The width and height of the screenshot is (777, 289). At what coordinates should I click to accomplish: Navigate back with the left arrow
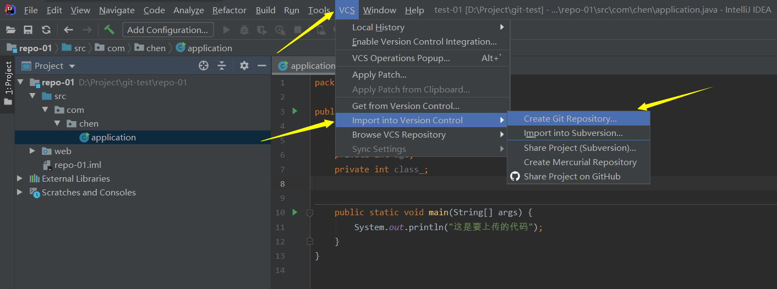tap(68, 30)
